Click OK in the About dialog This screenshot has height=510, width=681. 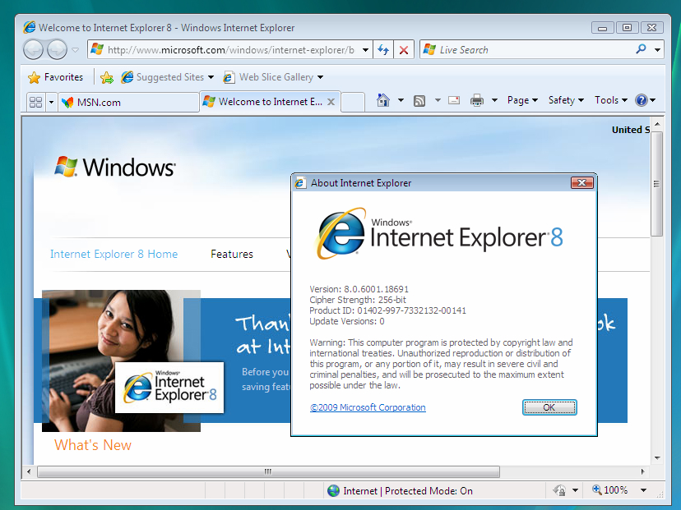549,407
